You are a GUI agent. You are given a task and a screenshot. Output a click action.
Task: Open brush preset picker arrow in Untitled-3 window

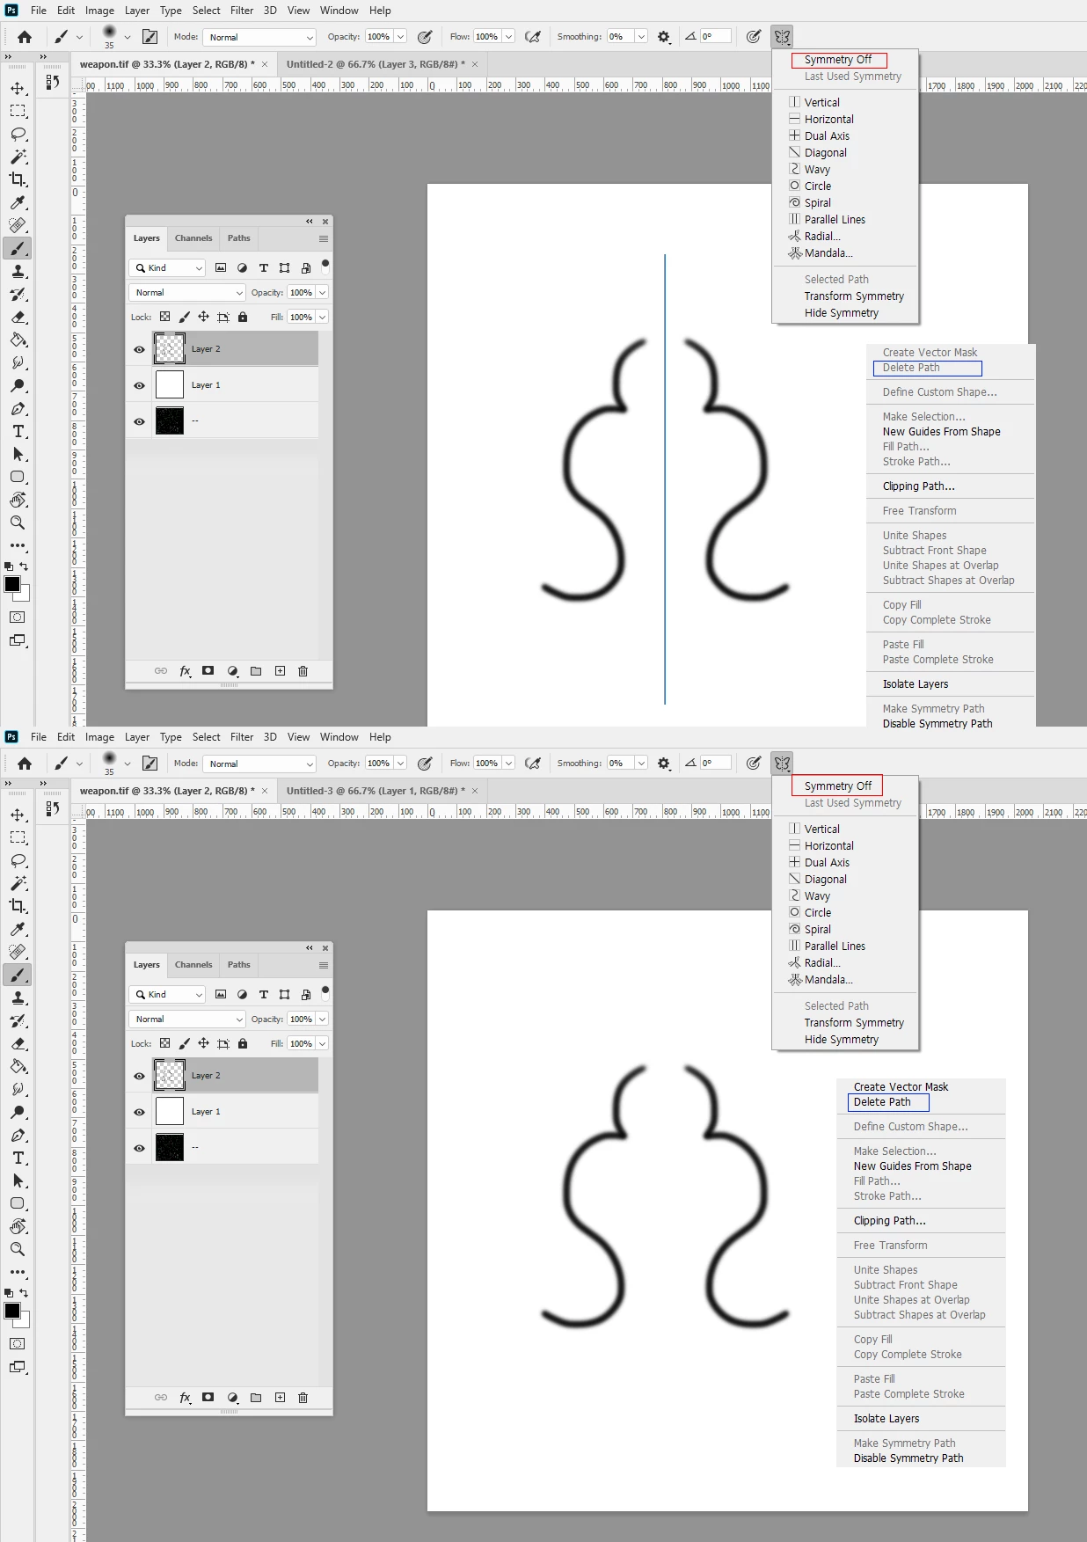click(127, 764)
